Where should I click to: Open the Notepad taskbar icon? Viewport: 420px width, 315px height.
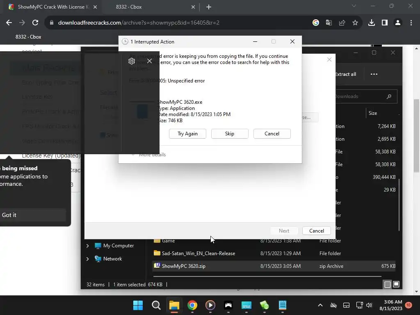(282, 305)
